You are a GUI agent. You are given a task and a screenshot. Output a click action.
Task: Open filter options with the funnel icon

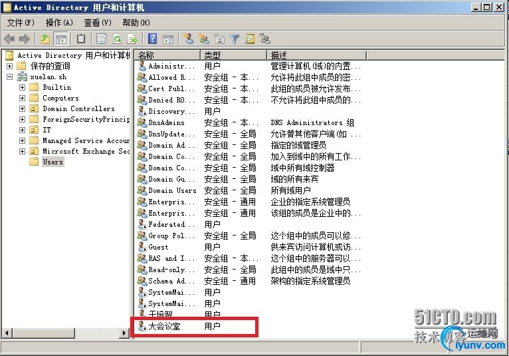[234, 39]
